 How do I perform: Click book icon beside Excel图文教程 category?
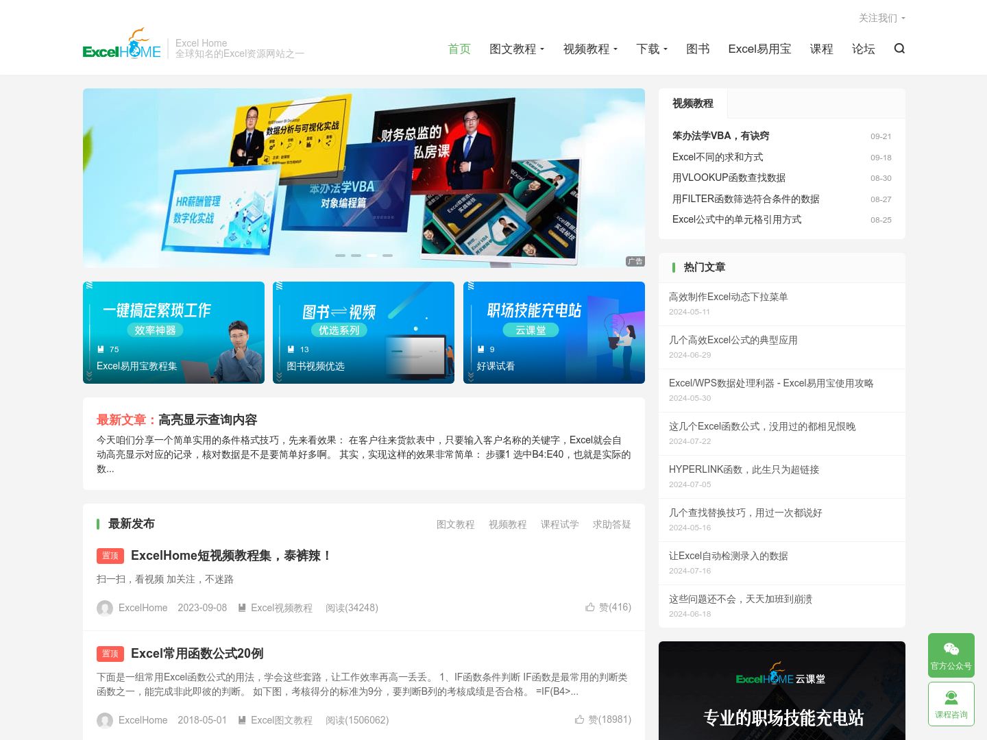point(242,720)
